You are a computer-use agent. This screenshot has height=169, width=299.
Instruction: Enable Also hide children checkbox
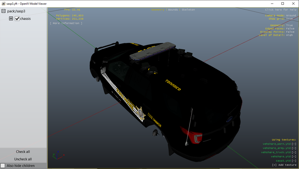[x=3, y=166]
